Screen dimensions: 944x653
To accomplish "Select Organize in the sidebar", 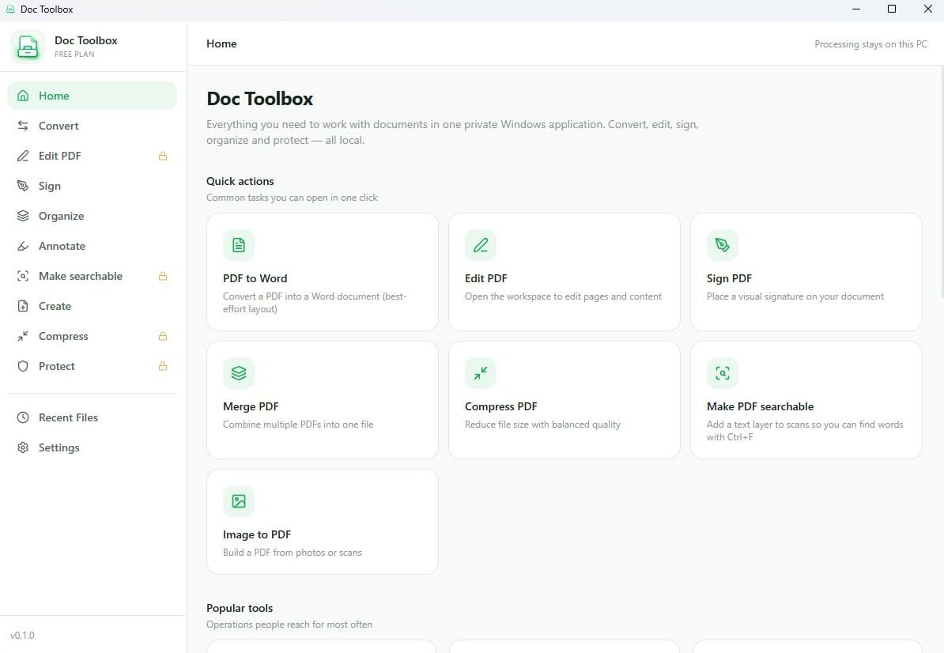I will pos(93,216).
